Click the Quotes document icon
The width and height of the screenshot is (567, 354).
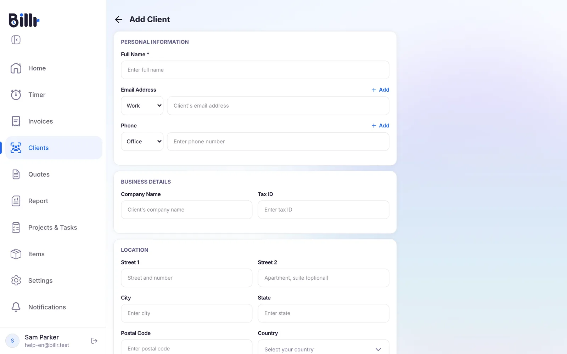coord(16,175)
